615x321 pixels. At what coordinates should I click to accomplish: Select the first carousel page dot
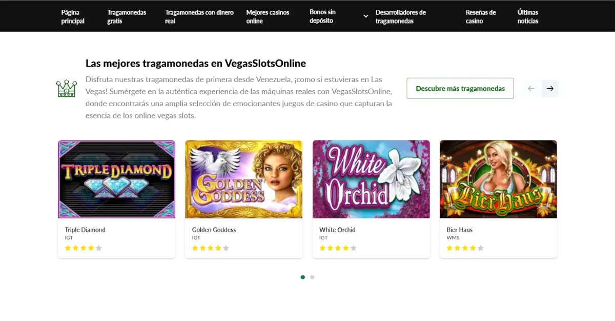tap(303, 277)
